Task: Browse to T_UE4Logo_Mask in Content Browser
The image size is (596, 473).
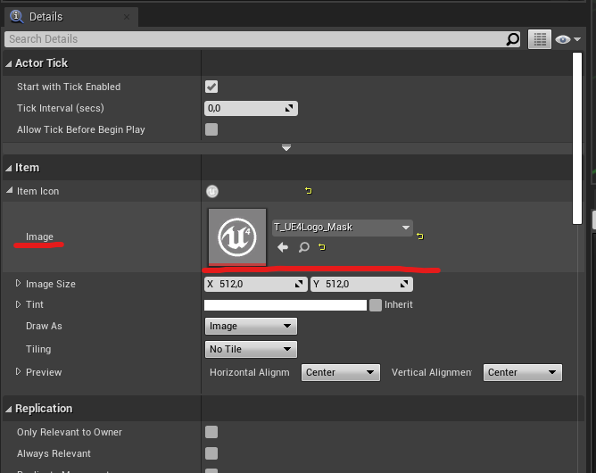Action: click(303, 247)
